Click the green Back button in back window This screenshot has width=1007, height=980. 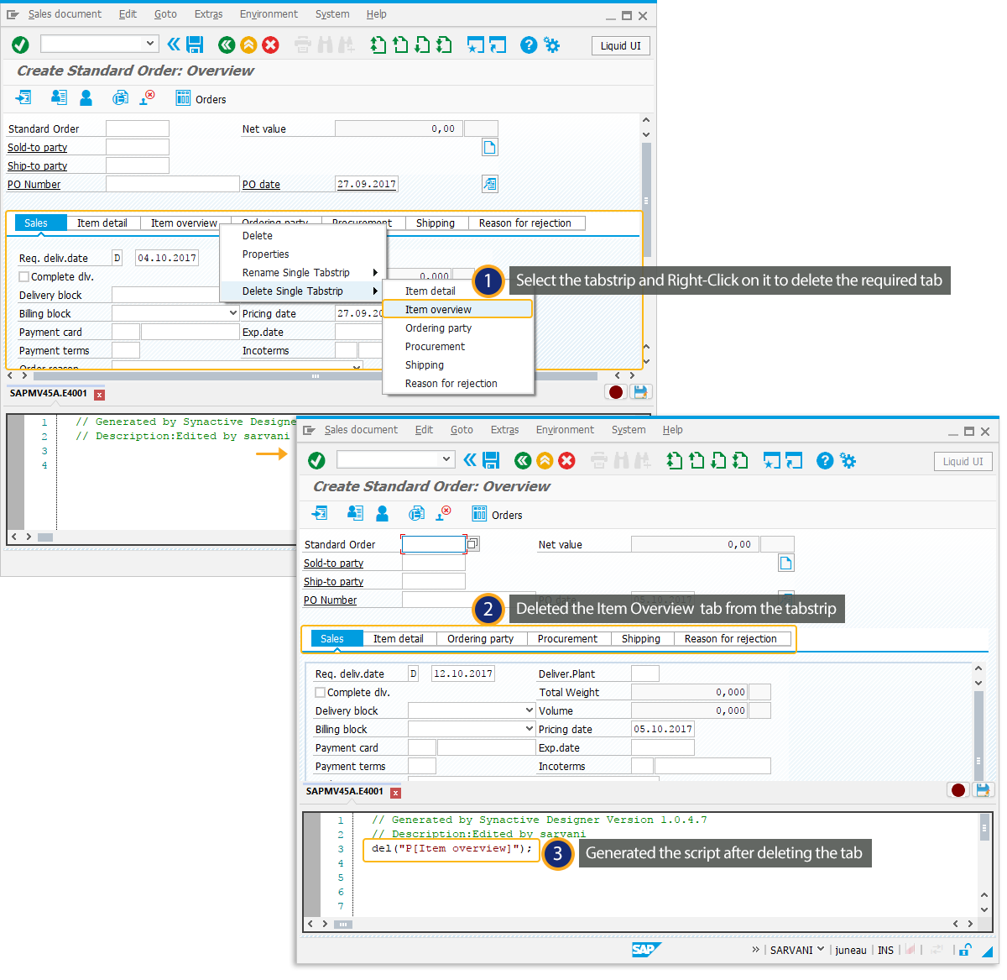coord(227,45)
